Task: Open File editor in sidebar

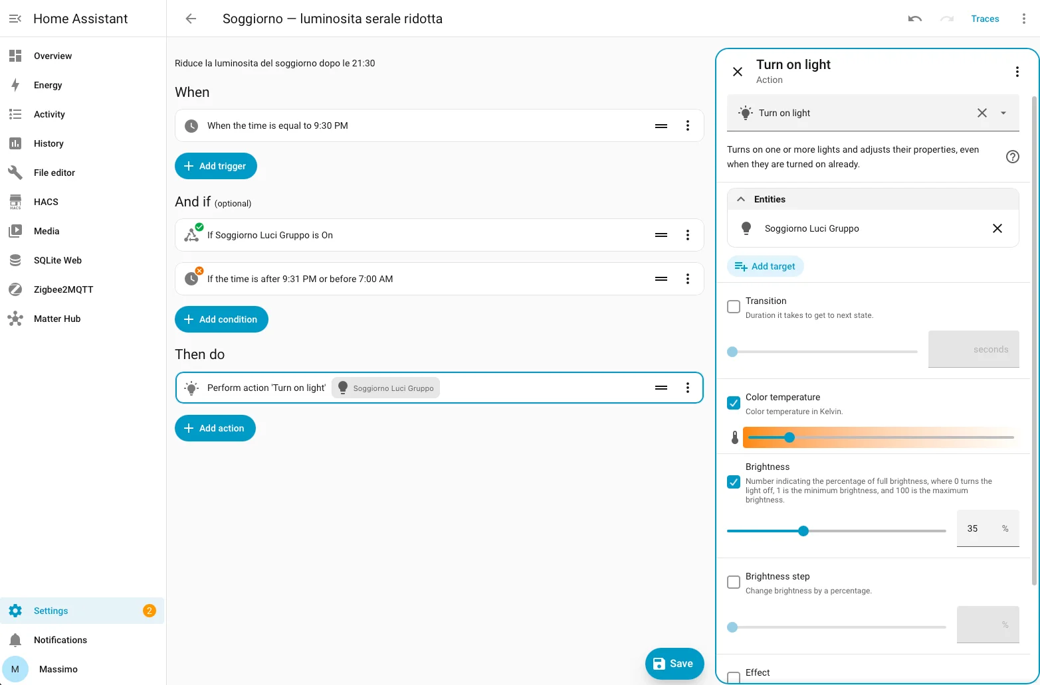Action: point(82,173)
